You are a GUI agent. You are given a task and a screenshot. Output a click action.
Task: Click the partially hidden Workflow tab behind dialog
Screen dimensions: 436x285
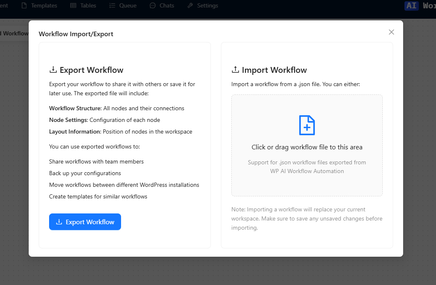[x=14, y=33]
